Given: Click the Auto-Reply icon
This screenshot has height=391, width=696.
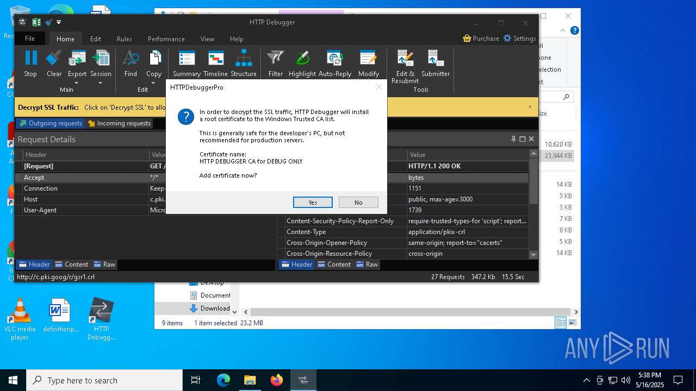Looking at the screenshot, I should coord(334,58).
